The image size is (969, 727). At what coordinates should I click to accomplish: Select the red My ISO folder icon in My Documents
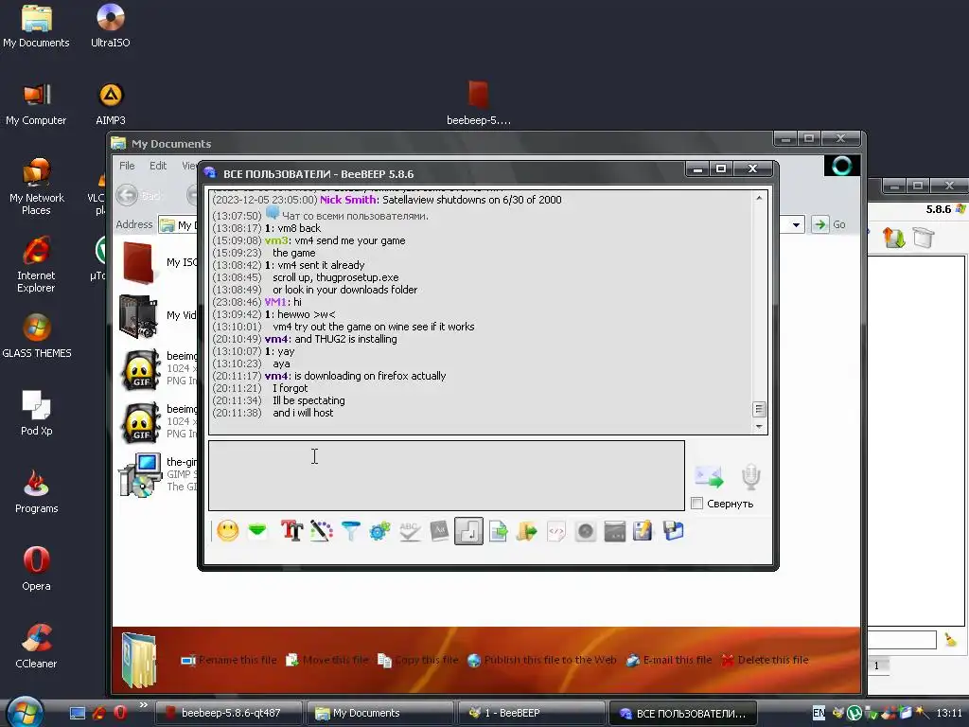pos(138,263)
